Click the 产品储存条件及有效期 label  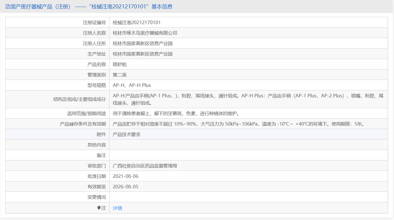click(x=83, y=124)
